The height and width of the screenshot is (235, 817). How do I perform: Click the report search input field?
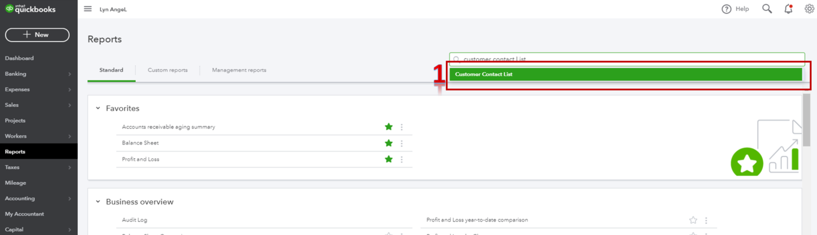pos(627,59)
